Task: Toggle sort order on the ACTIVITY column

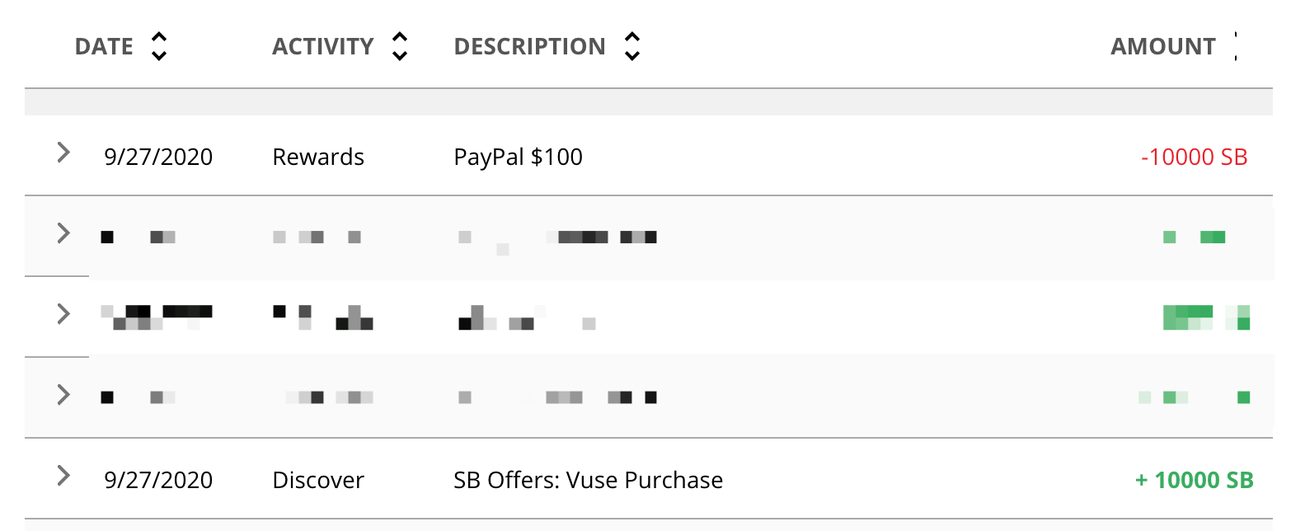Action: point(400,46)
